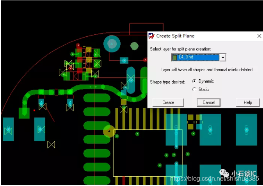Open the layer selection dropdown arrow
263x186 pixels.
coord(223,57)
